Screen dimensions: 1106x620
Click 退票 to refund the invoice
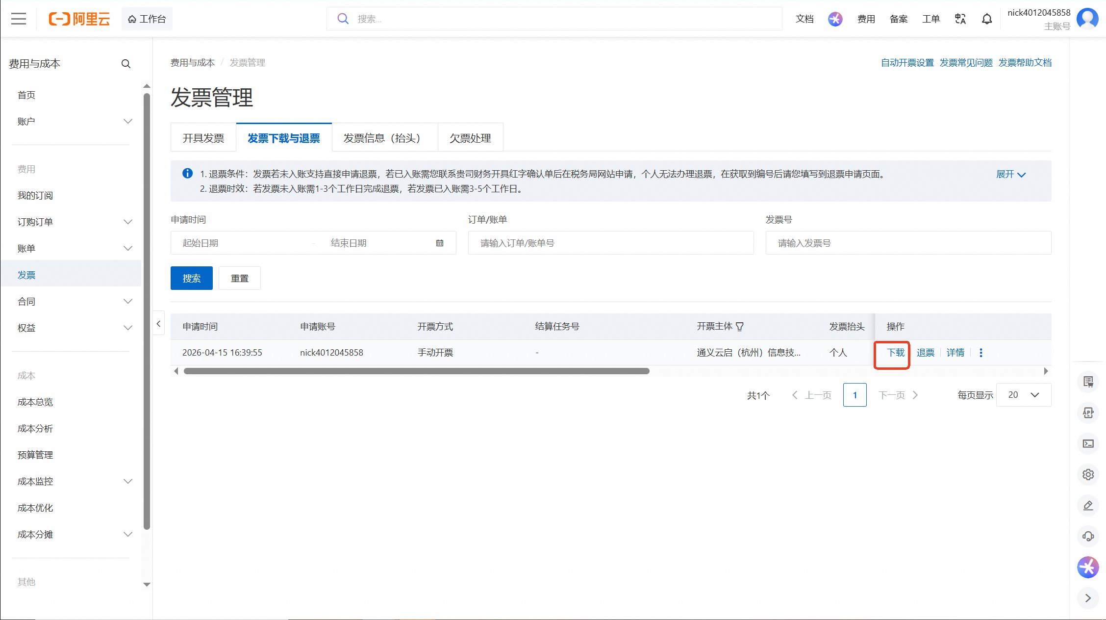926,353
